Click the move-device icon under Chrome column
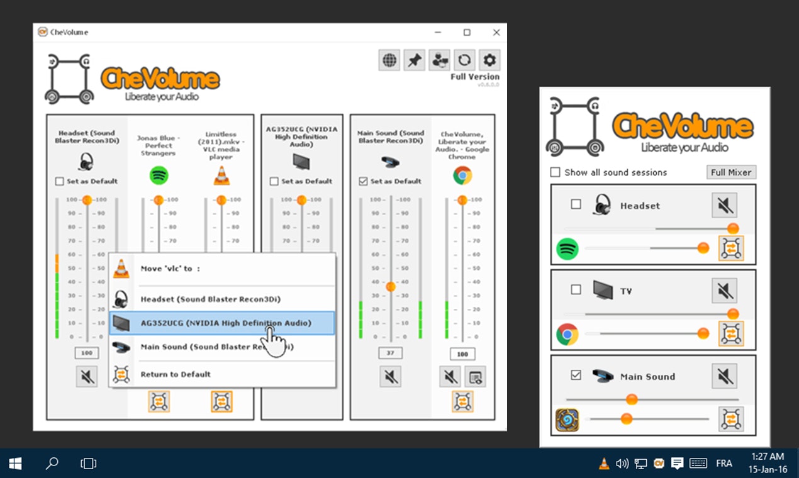The height and width of the screenshot is (478, 799). point(462,401)
